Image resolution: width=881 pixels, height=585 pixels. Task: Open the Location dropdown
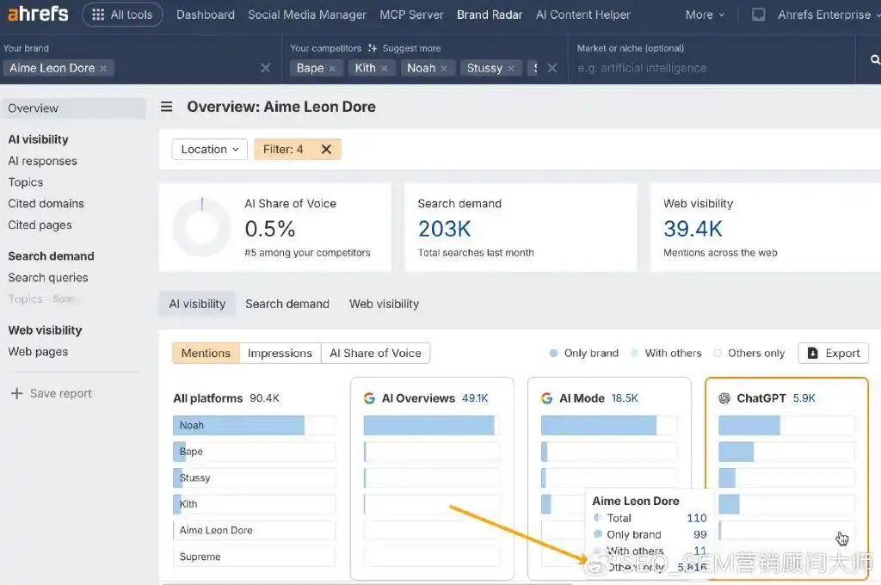pos(209,149)
